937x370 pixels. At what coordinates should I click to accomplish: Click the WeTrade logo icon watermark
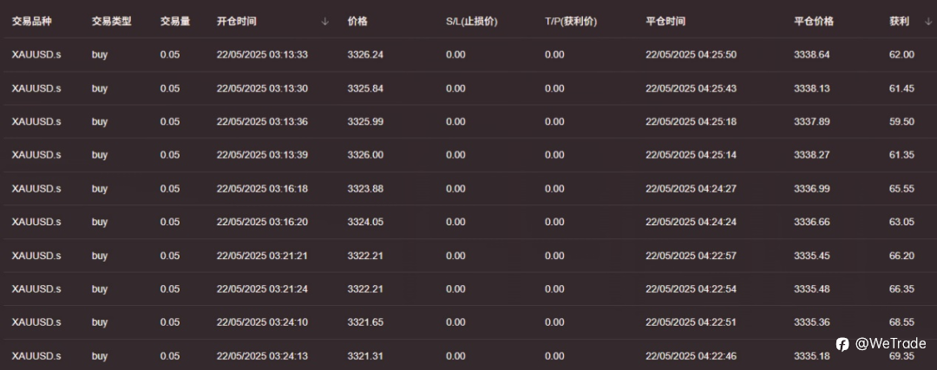point(842,344)
